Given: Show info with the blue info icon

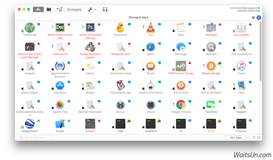Looking at the screenshot, I should click(259, 18).
